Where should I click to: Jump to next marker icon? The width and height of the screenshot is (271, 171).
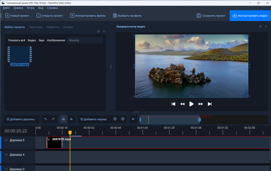click(123, 119)
